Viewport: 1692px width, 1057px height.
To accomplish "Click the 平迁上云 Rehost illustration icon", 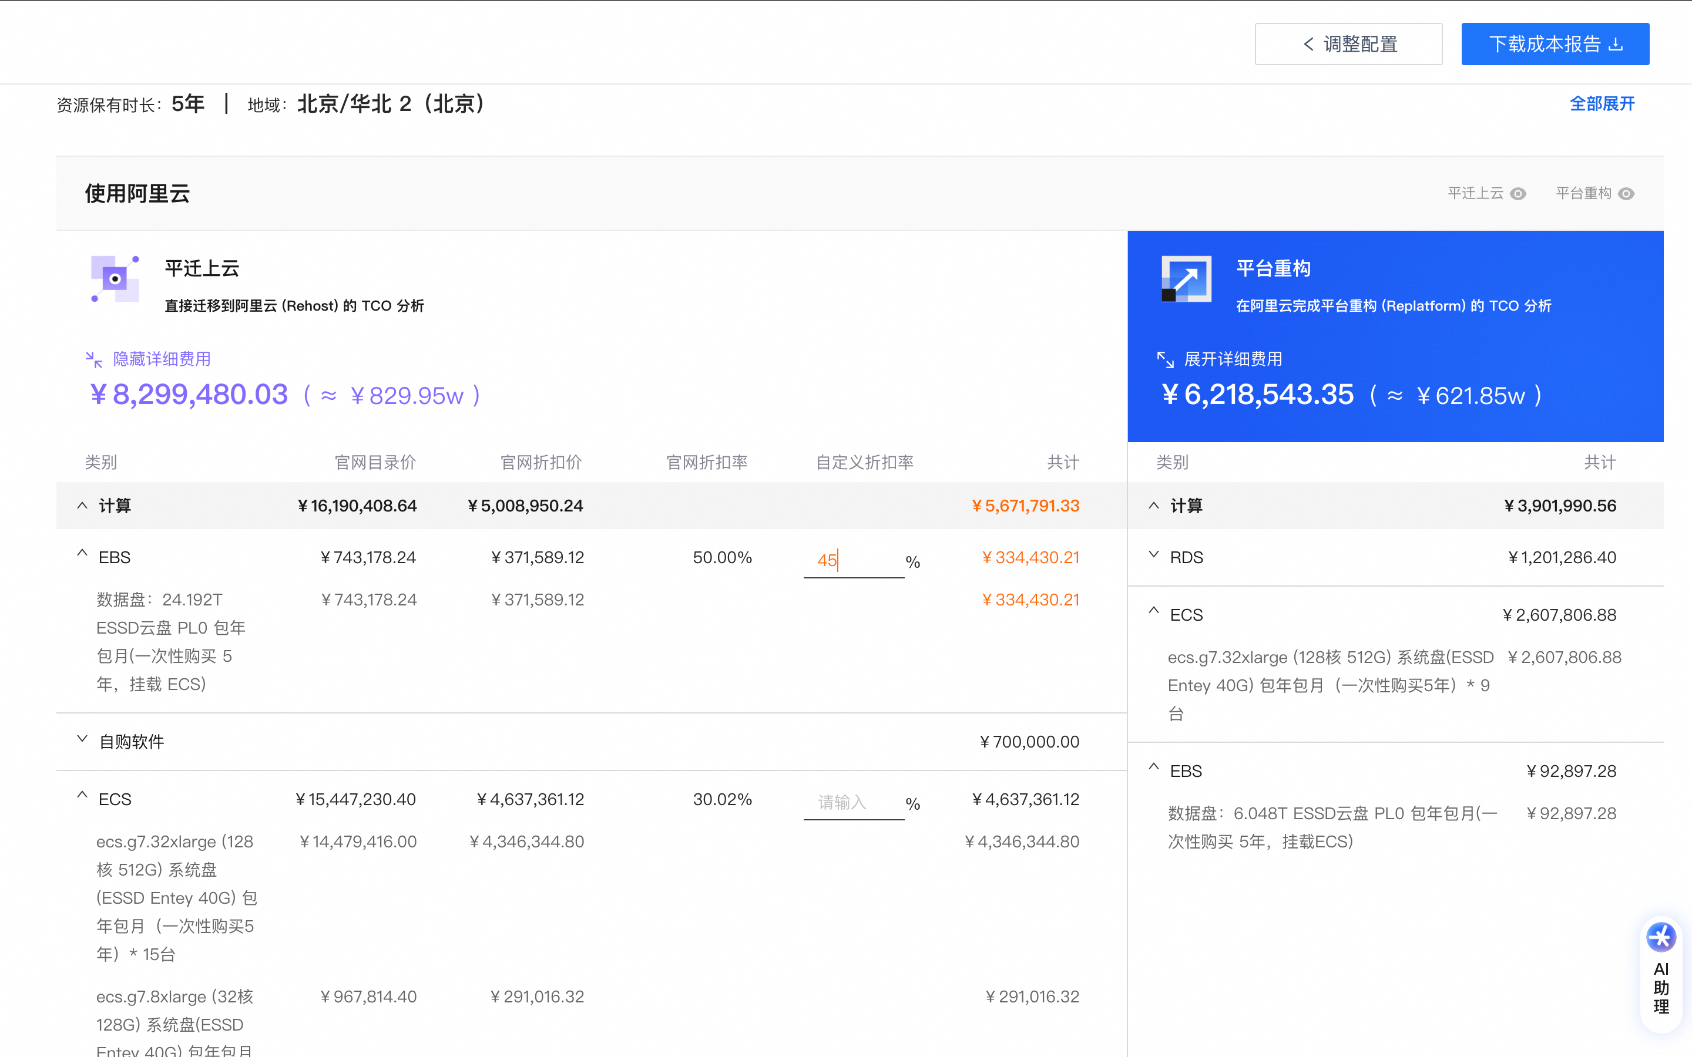I will click(115, 279).
